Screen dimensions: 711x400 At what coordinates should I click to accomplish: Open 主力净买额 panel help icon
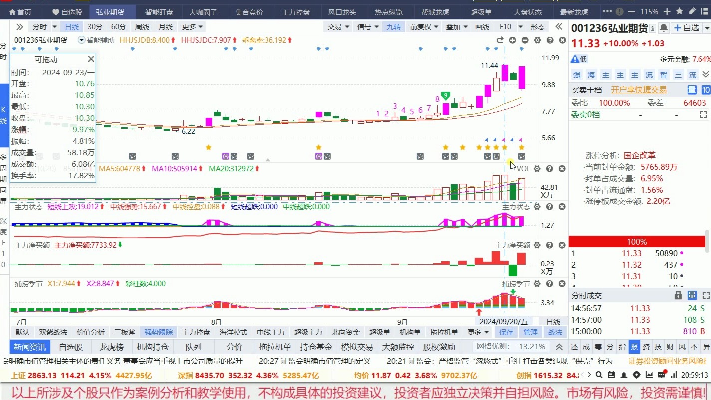[x=550, y=245]
